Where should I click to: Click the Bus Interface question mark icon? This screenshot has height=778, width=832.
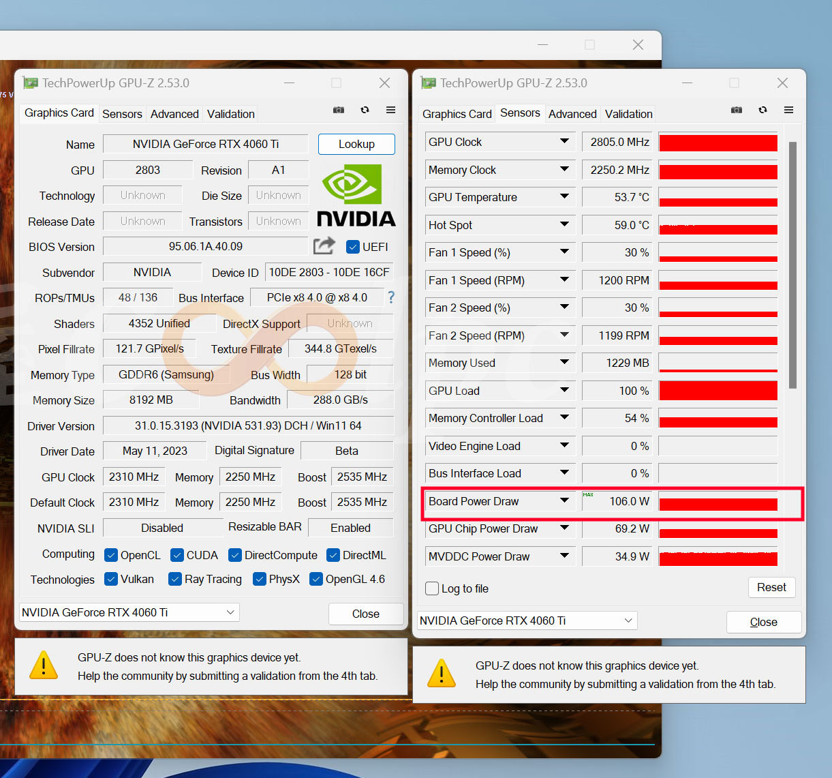[391, 297]
